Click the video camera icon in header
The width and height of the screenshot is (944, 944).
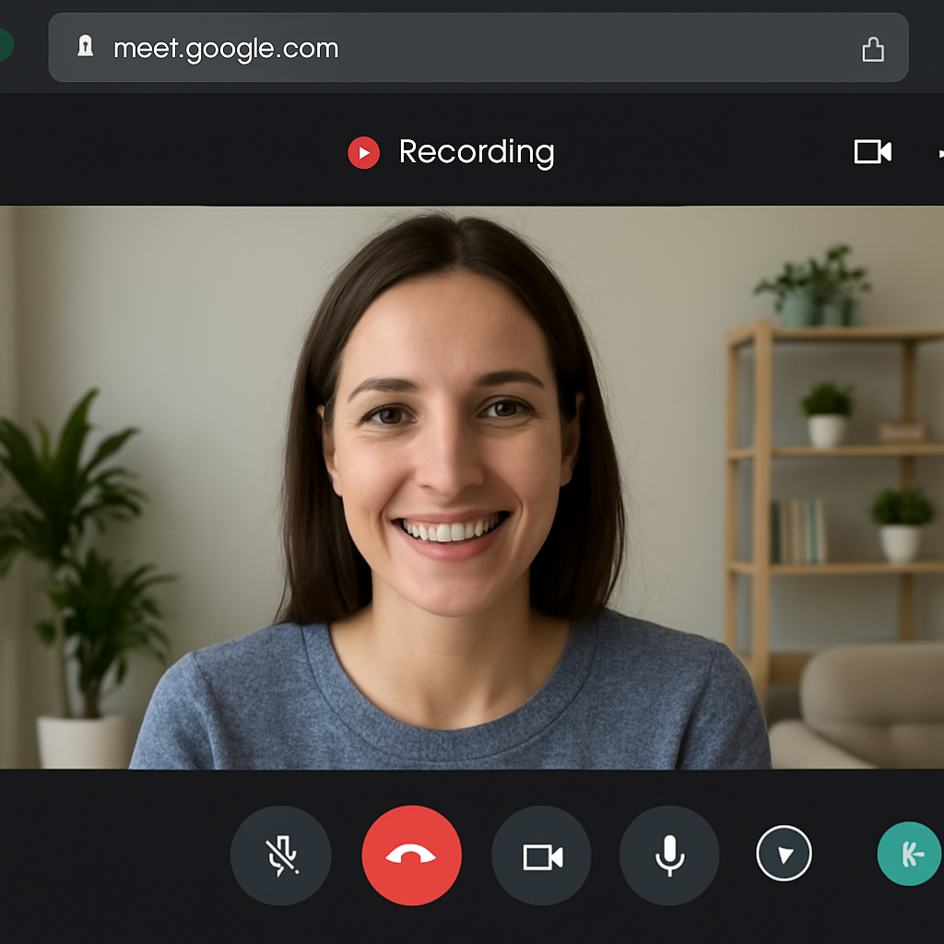872,152
